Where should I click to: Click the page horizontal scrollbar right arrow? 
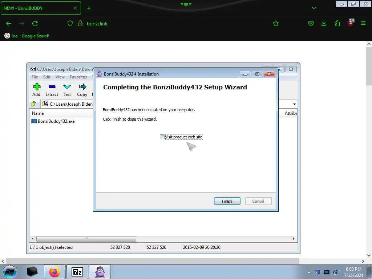click(x=363, y=261)
